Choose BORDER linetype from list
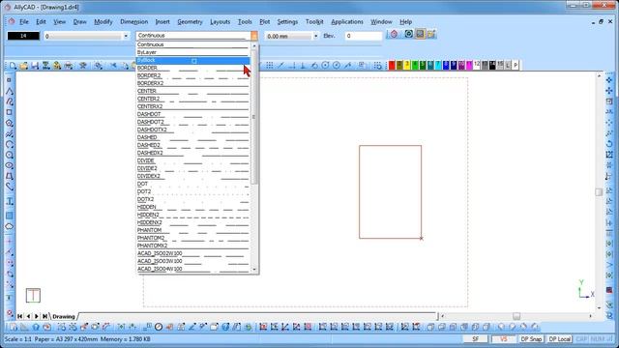 click(193, 68)
